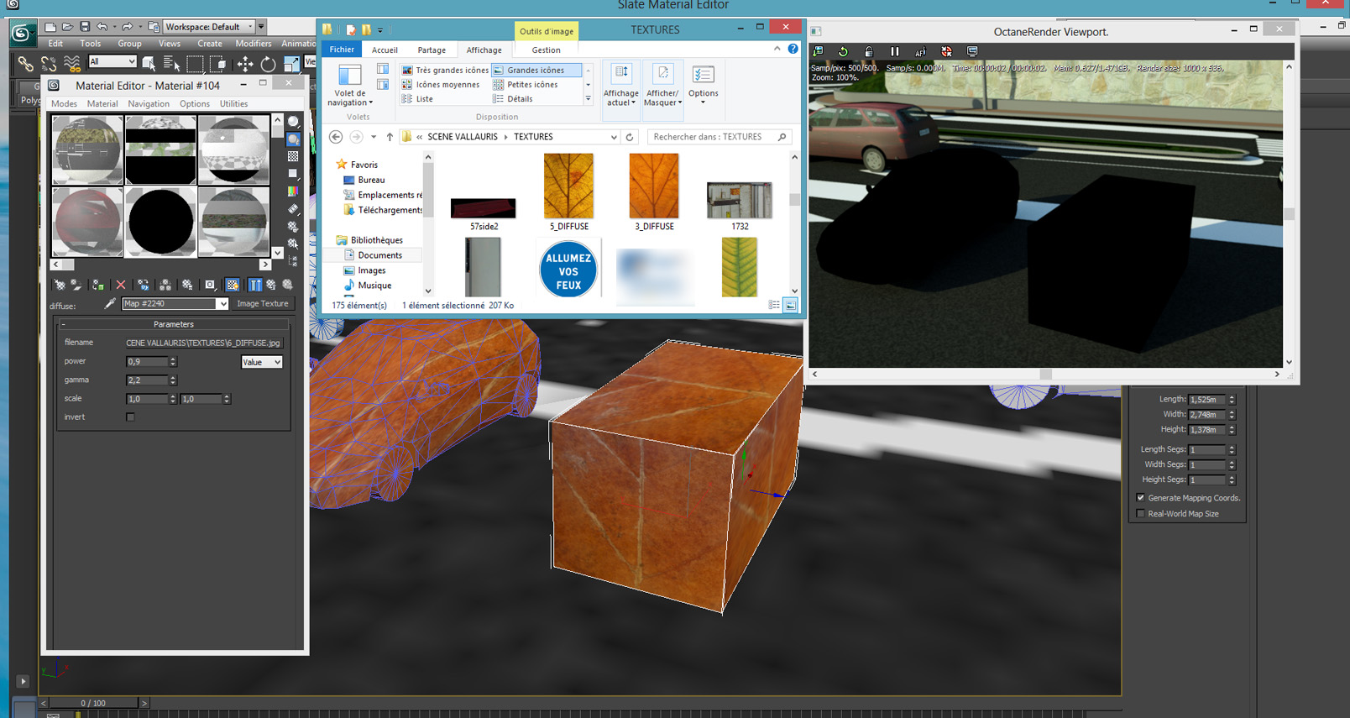The width and height of the screenshot is (1350, 718).
Task: Activate the Select and Move tool
Action: point(245,63)
